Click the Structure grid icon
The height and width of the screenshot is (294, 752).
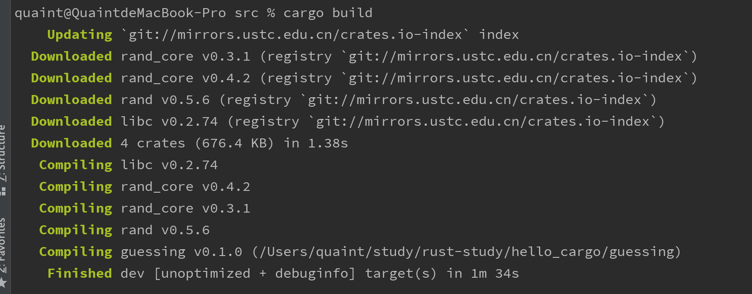pyautogui.click(x=4, y=192)
